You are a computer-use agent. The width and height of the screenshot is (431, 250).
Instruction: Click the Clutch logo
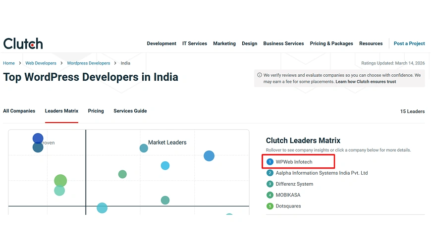(23, 44)
